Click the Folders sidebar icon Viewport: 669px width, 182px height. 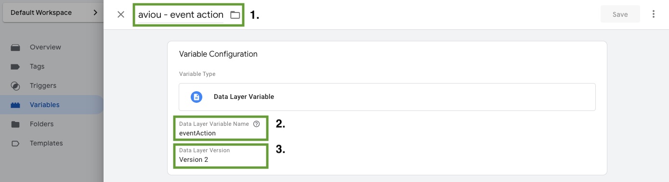[15, 124]
